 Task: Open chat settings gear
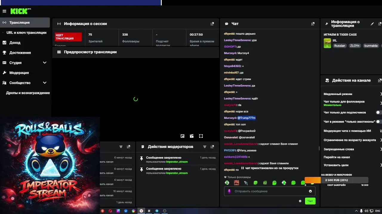tap(300, 201)
